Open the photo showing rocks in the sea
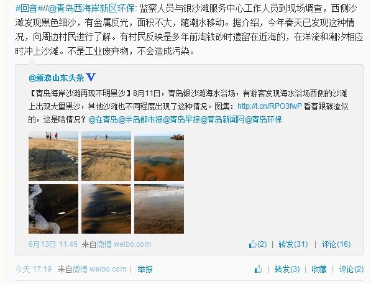Screen dimensions: 371x284 click(x=159, y=156)
